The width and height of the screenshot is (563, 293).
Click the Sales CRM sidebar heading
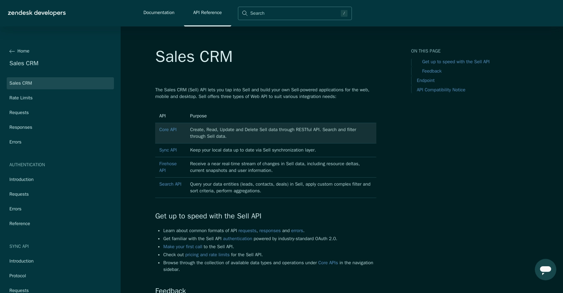[x=24, y=64]
